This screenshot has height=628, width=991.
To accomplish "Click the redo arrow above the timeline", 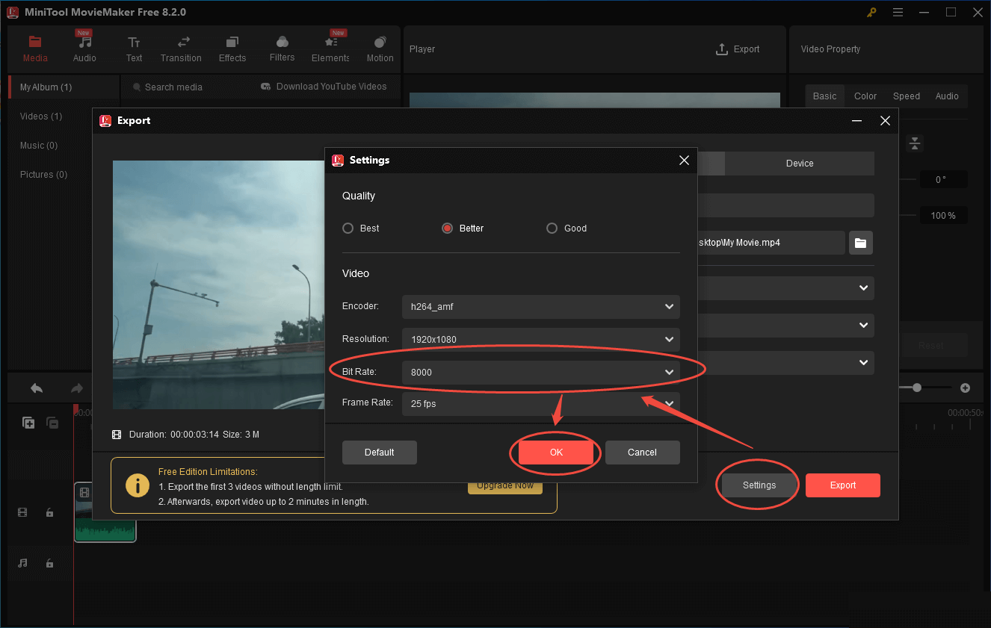I will tap(76, 388).
